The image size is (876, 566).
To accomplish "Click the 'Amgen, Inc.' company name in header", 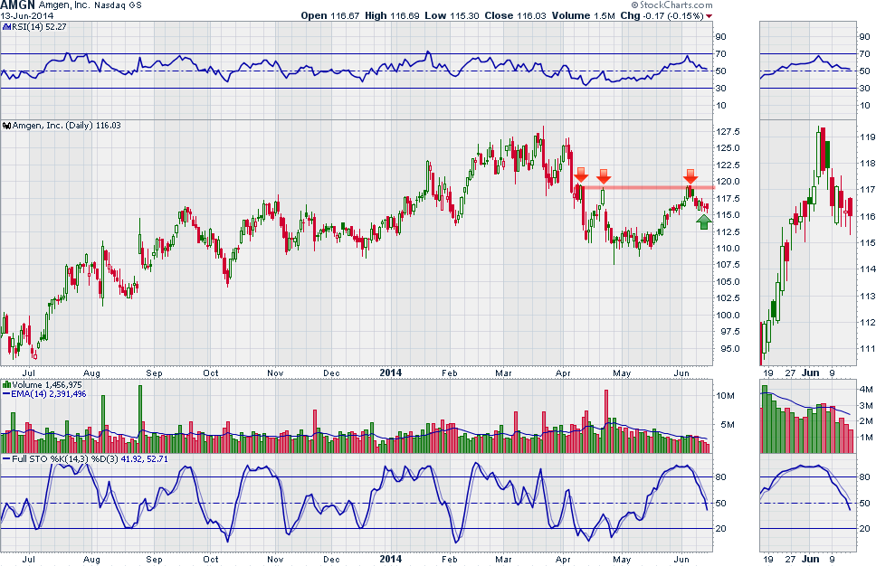I will (63, 5).
